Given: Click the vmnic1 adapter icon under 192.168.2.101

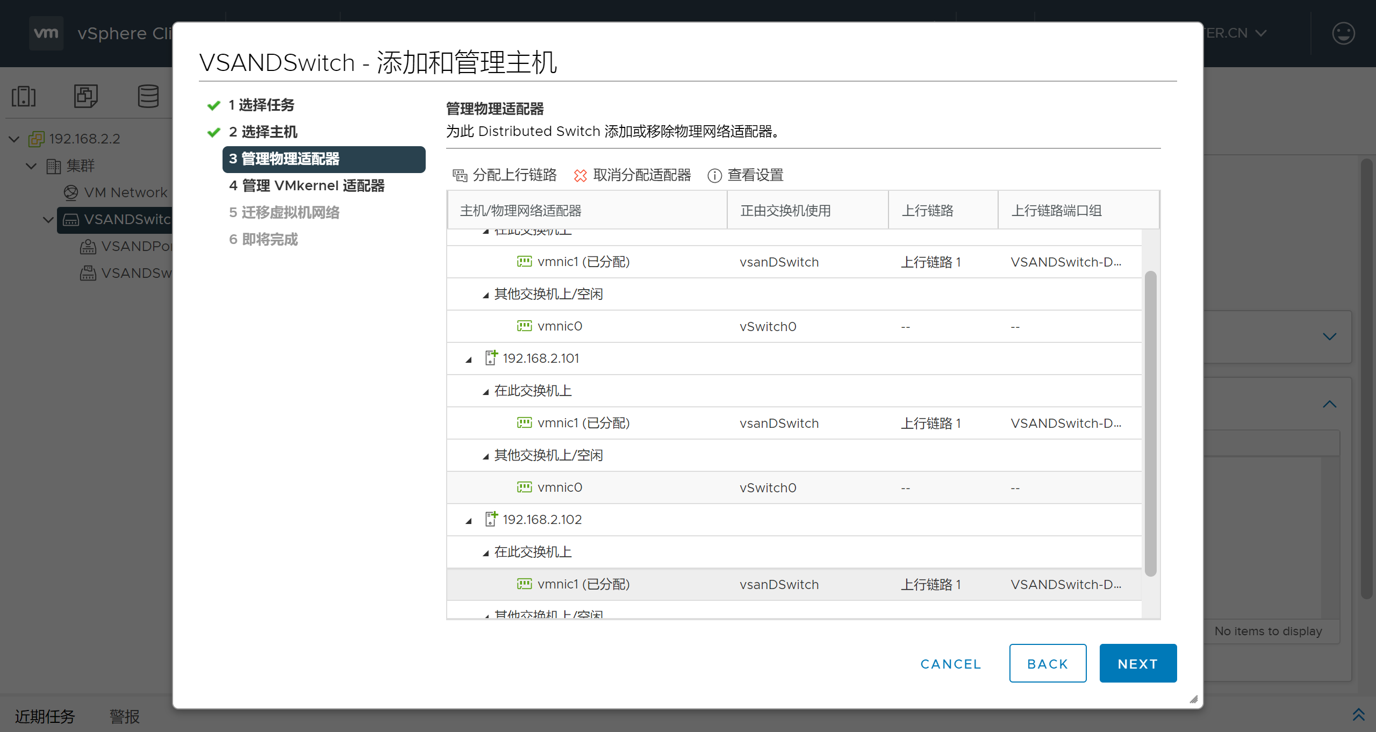Looking at the screenshot, I should [x=525, y=422].
